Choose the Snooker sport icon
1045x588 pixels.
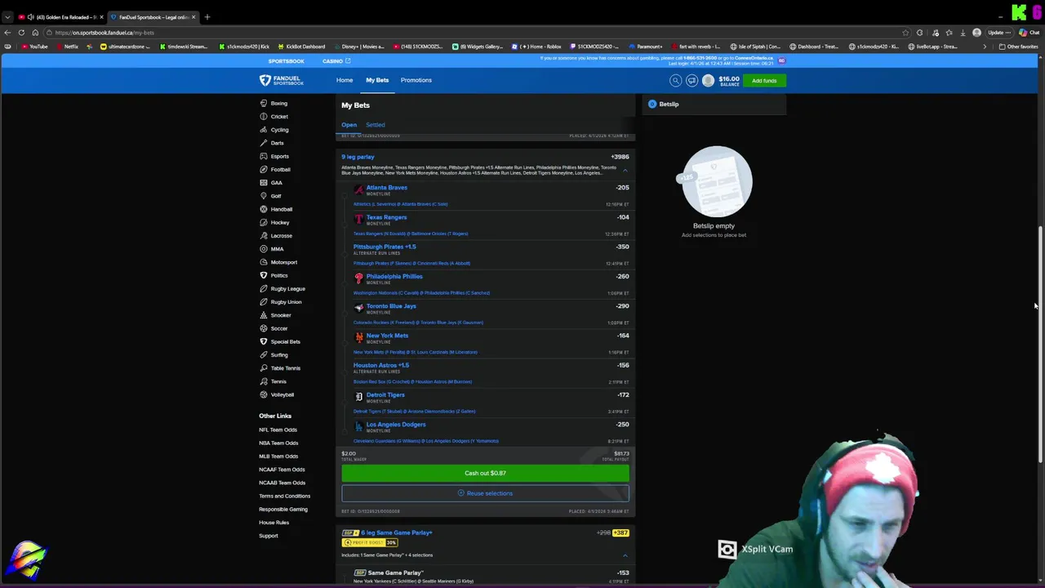263,315
